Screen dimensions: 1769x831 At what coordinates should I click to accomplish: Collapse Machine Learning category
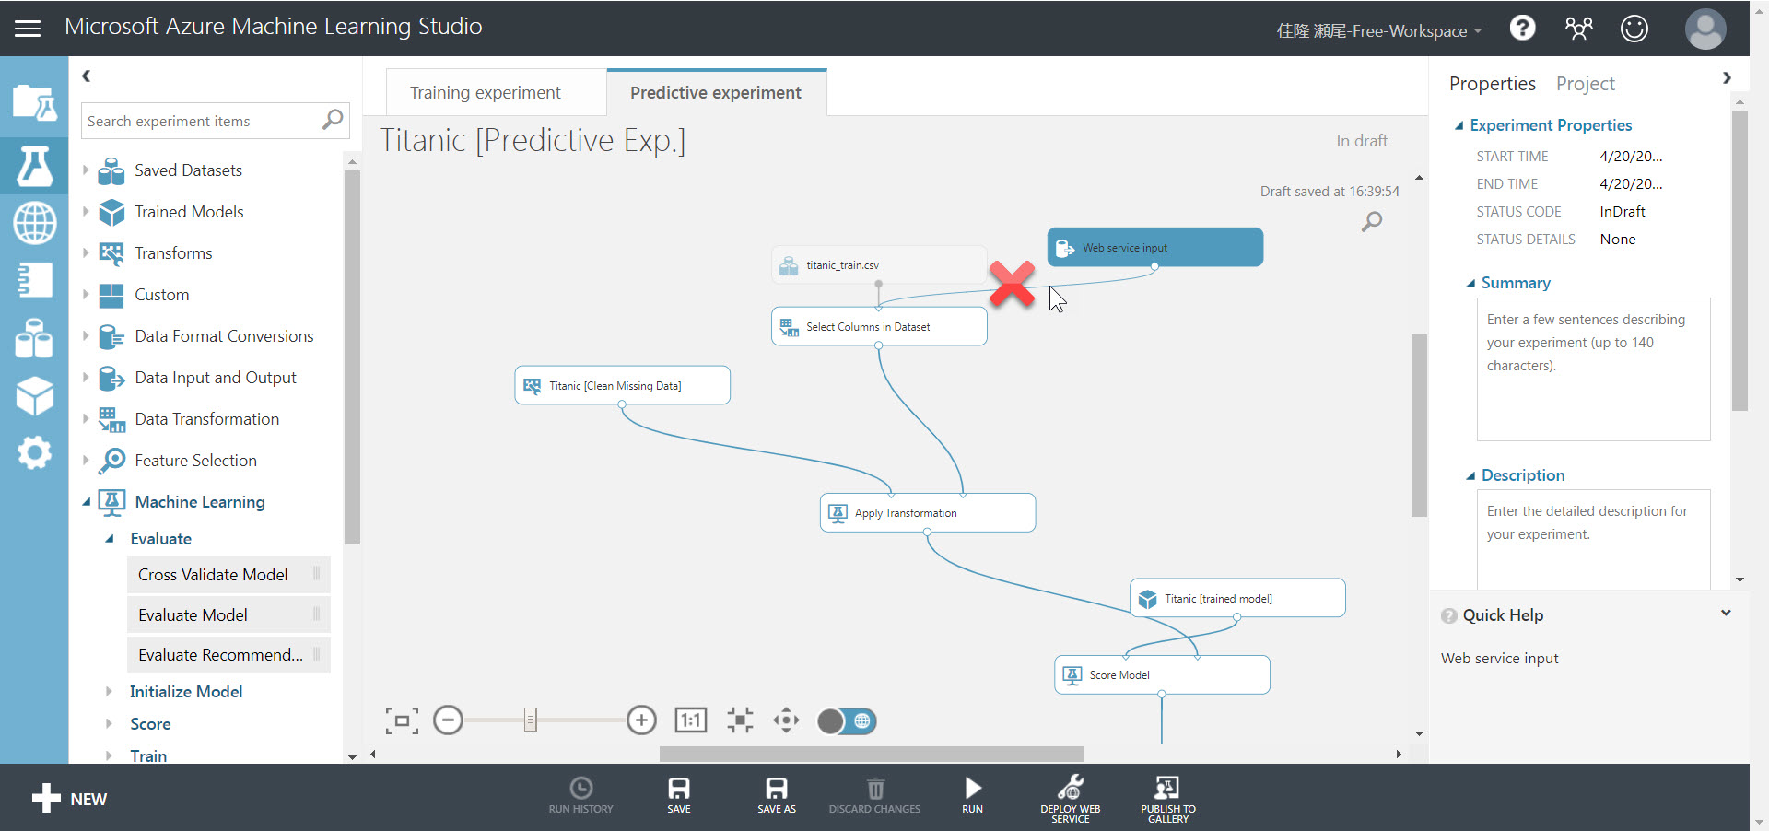pyautogui.click(x=86, y=502)
